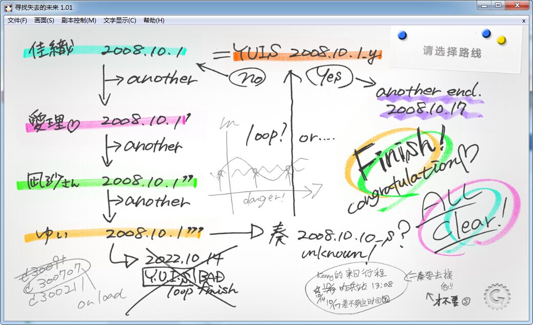Click "another" below the 凪沙さん route
This screenshot has height=325, width=533.
(x=157, y=200)
